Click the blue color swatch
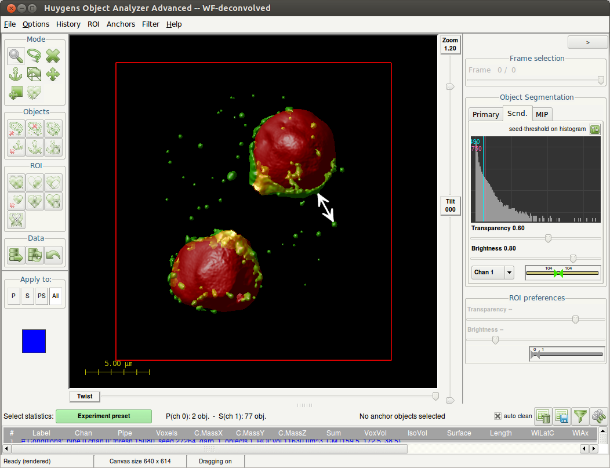 click(34, 341)
